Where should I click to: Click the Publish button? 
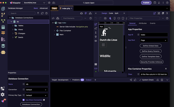coord(146,3)
